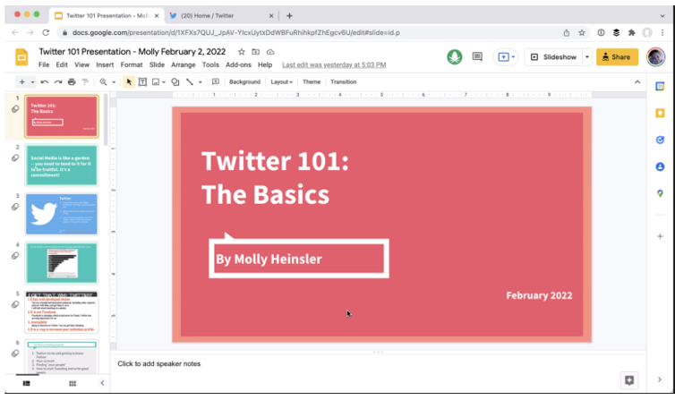Open the Format menu
The image size is (675, 400).
click(132, 65)
